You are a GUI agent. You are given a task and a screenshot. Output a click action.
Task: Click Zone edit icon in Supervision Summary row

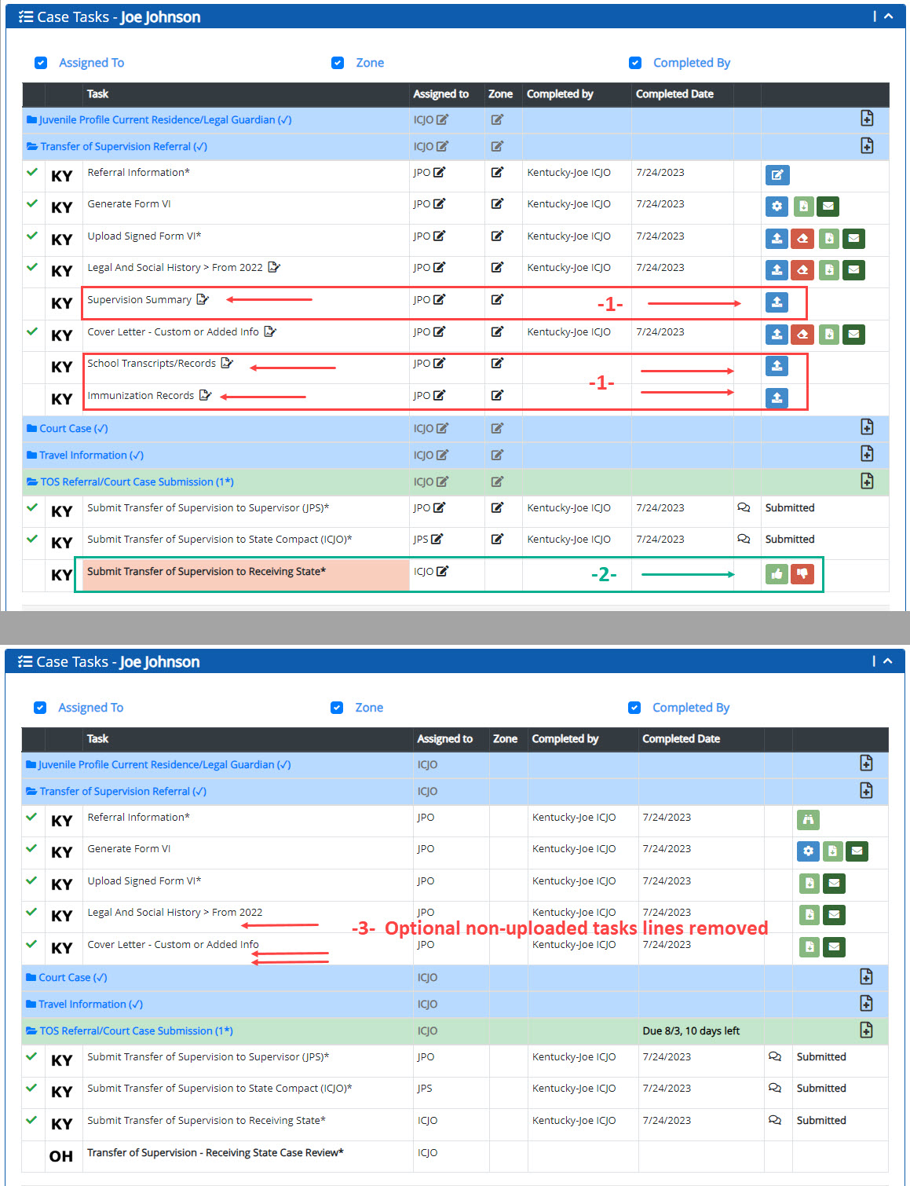point(497,299)
